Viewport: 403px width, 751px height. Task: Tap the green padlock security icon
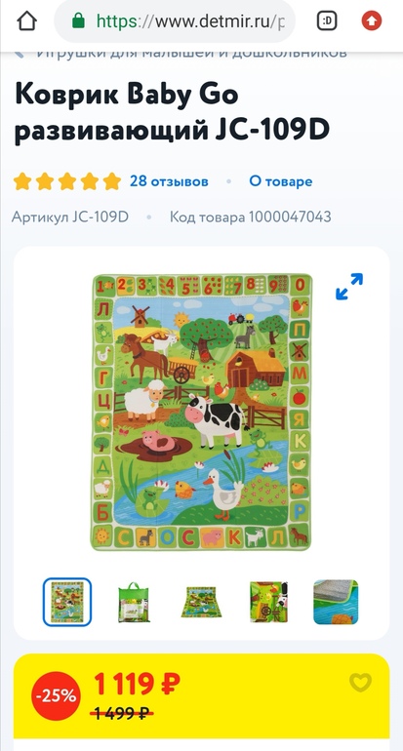(78, 21)
